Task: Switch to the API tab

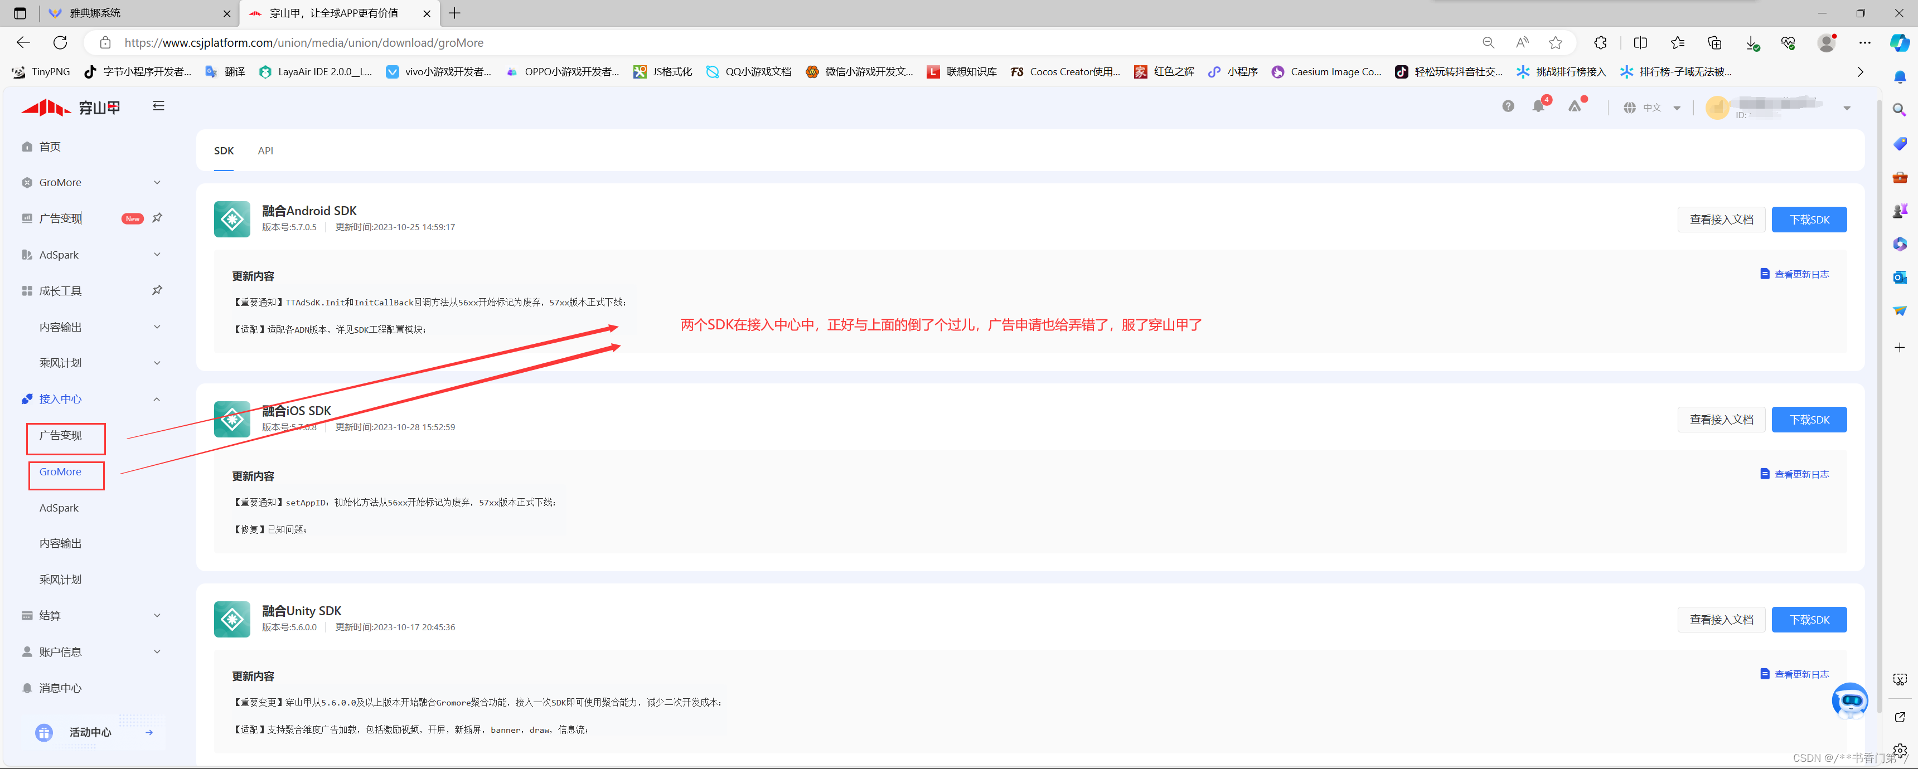Action: click(265, 150)
